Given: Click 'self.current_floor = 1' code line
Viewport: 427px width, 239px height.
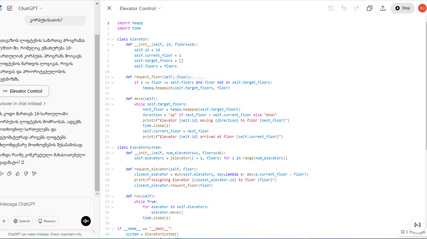Looking at the screenshot, I should (158, 56).
